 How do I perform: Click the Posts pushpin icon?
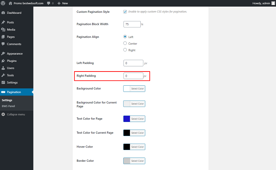pos(3,22)
